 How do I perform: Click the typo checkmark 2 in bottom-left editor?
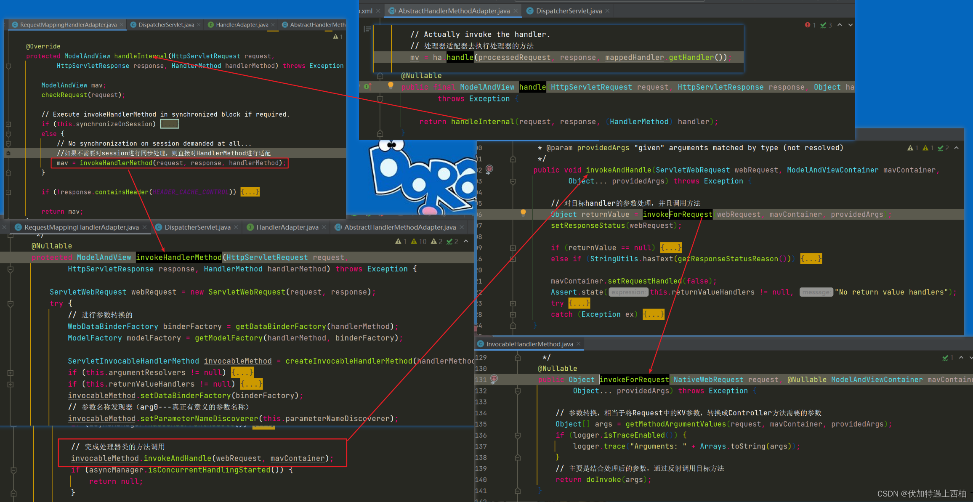click(x=452, y=241)
